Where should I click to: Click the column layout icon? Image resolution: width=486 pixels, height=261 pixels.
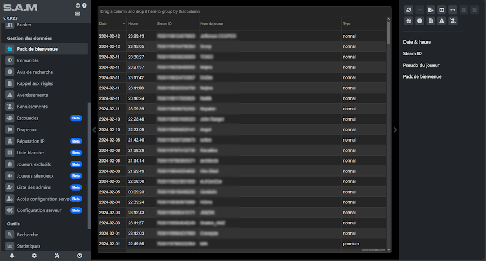pyautogui.click(x=442, y=10)
